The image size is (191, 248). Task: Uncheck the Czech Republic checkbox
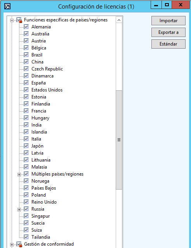coord(26,69)
